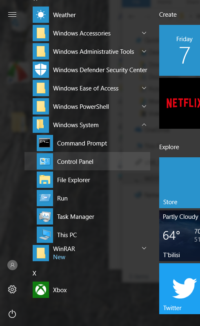Click the Command Prompt label
This screenshot has width=200, height=326.
[x=82, y=143]
